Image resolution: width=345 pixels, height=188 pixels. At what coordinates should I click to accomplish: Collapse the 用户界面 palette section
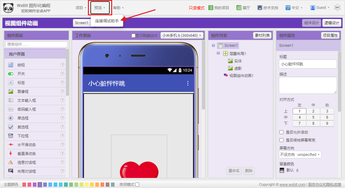pos(35,54)
